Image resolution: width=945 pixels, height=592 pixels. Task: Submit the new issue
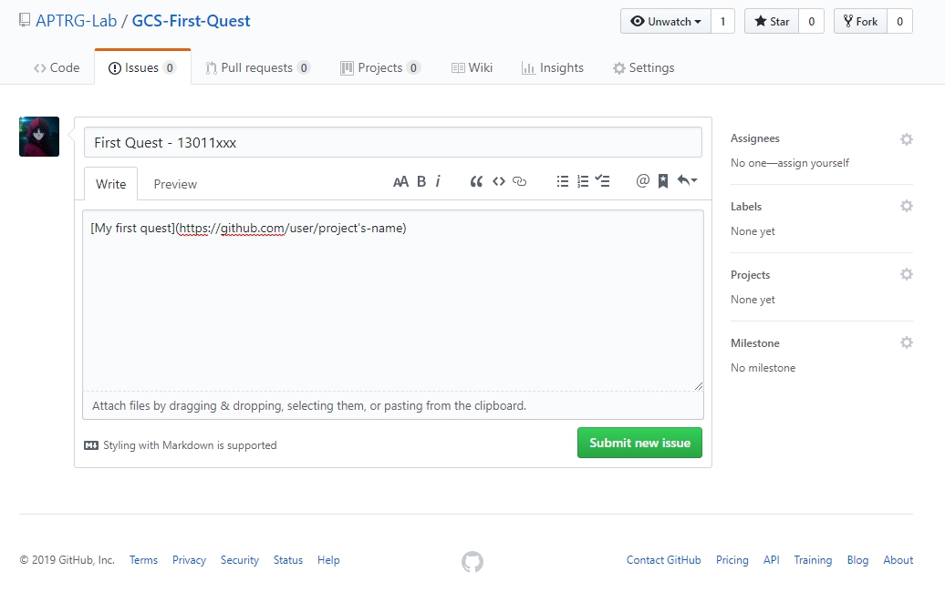click(639, 443)
